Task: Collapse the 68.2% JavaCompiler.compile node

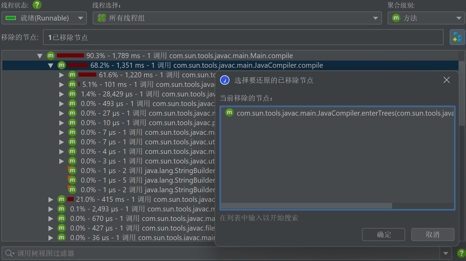Action: [x=51, y=65]
